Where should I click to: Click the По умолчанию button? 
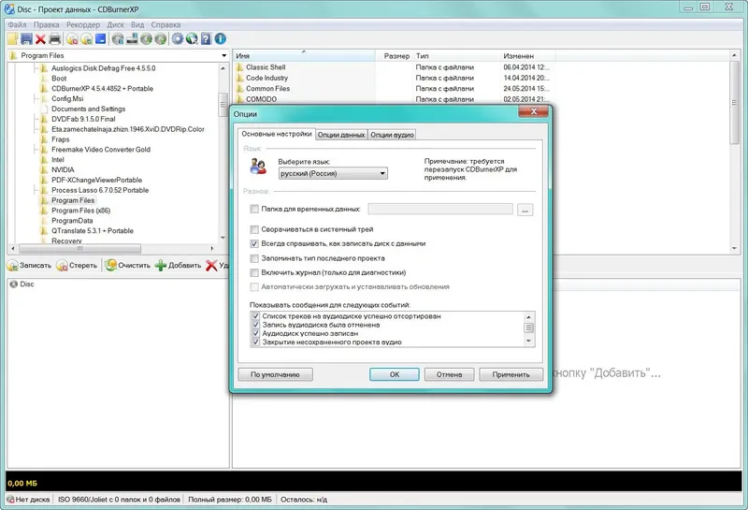coord(275,374)
